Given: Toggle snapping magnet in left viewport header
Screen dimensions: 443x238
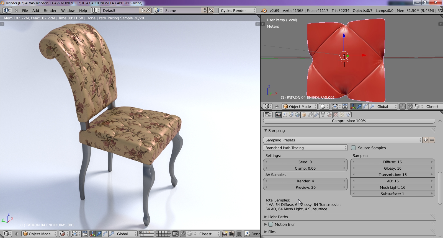Looking at the screenshot, I should pyautogui.click(x=183, y=234).
